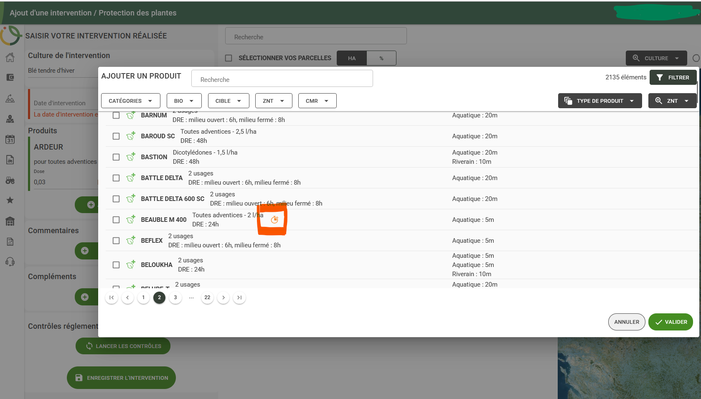Check the BATTLE DELTA row checkbox
Image resolution: width=701 pixels, height=399 pixels.
coord(116,178)
